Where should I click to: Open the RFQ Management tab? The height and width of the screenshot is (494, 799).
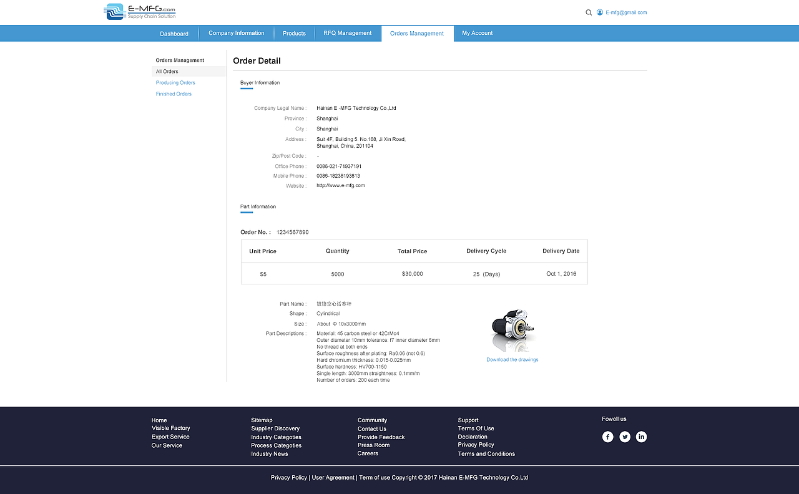point(348,34)
